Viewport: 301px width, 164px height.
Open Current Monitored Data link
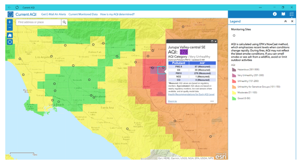[x=83, y=14]
